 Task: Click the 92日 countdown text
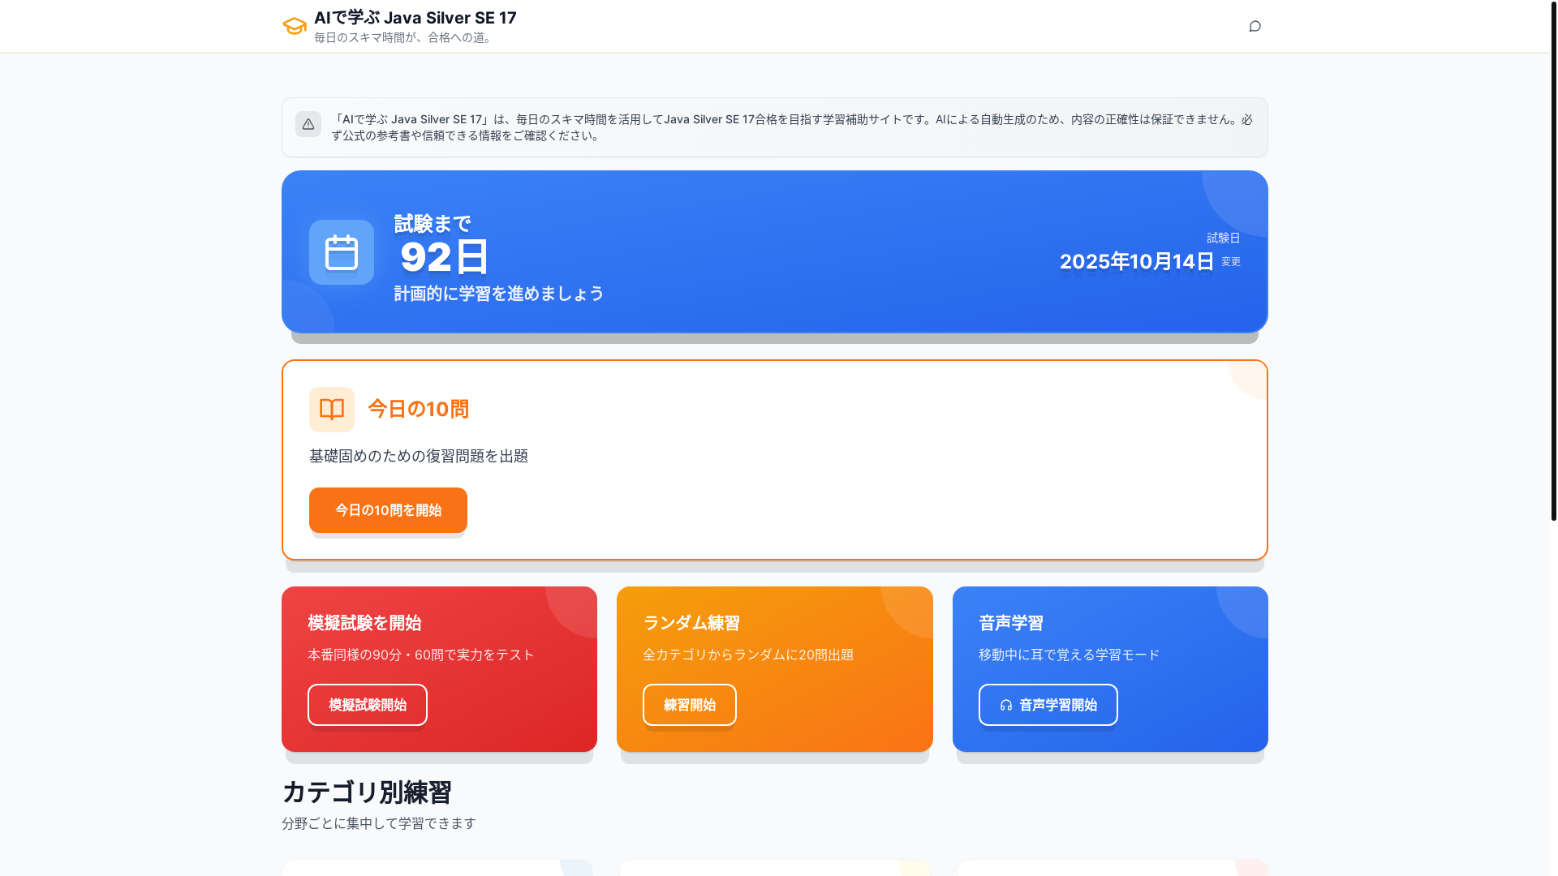(x=445, y=257)
